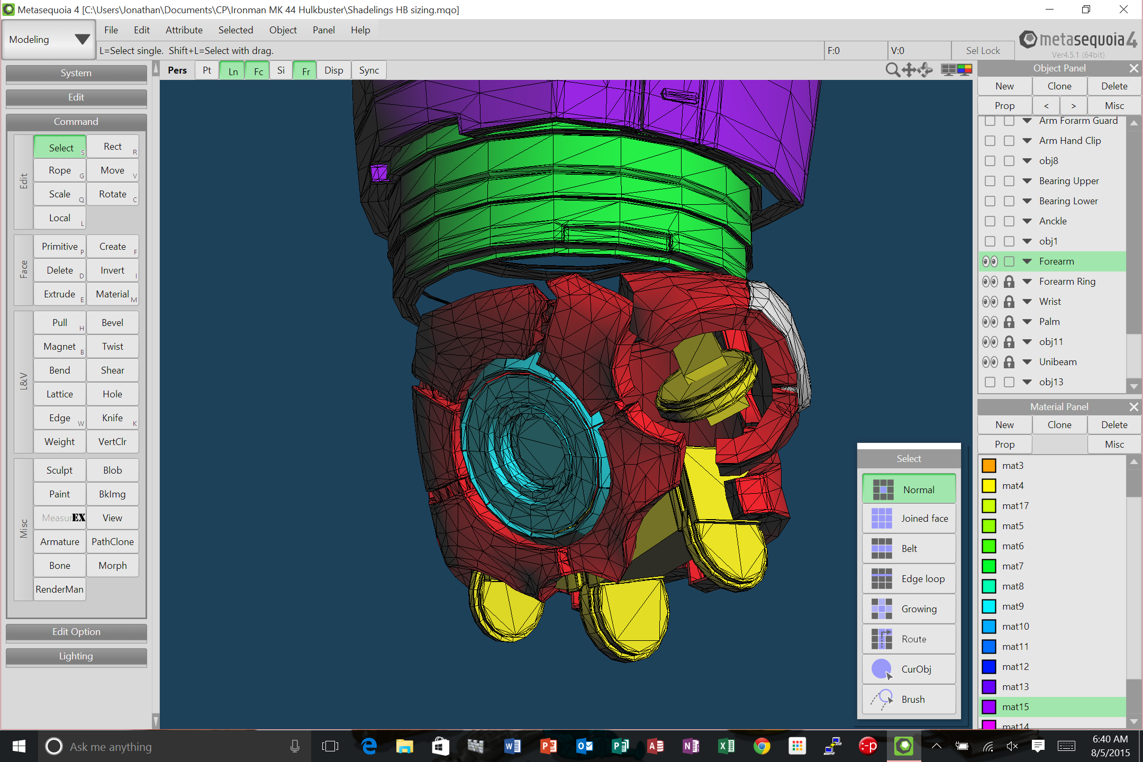Check lock box for Forearm object
Screen dimensions: 1143x762
(1009, 261)
